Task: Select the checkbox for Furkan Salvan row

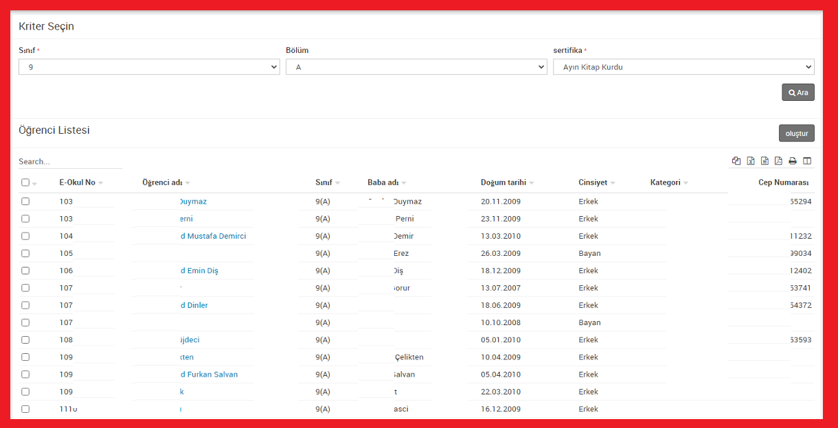Action: coord(25,374)
